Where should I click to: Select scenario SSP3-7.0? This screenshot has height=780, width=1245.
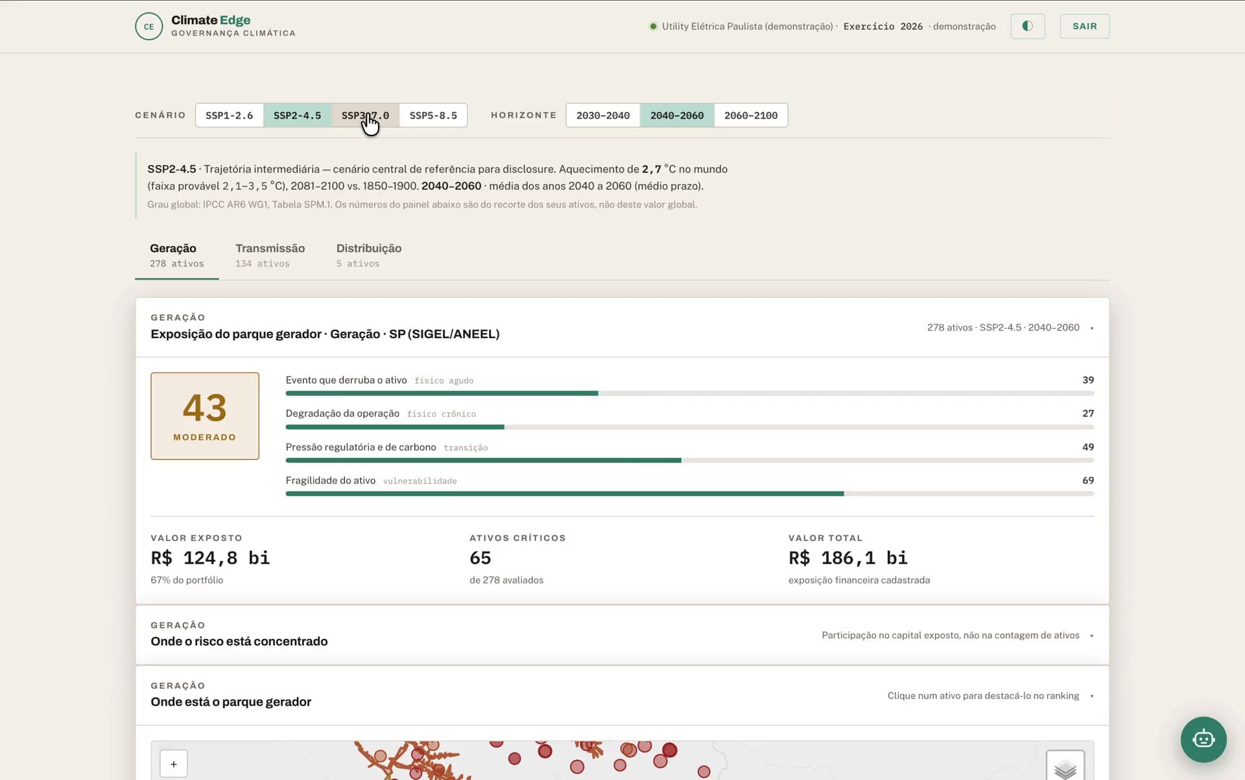365,115
